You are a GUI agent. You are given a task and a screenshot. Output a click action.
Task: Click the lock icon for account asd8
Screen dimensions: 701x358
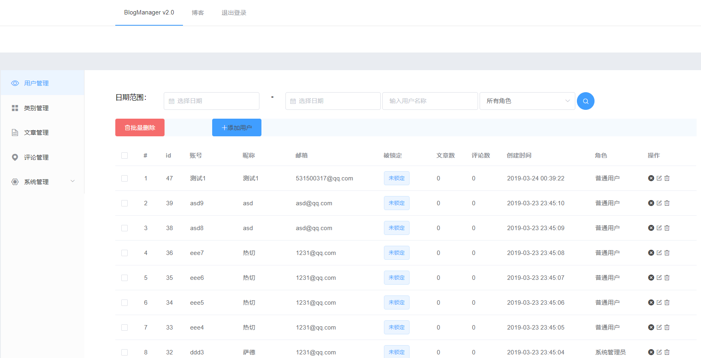(651, 228)
